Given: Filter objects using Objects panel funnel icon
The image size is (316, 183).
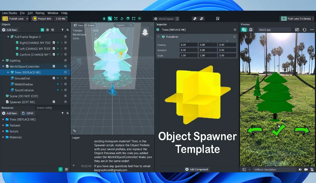Looking at the screenshot, I should click(62, 30).
